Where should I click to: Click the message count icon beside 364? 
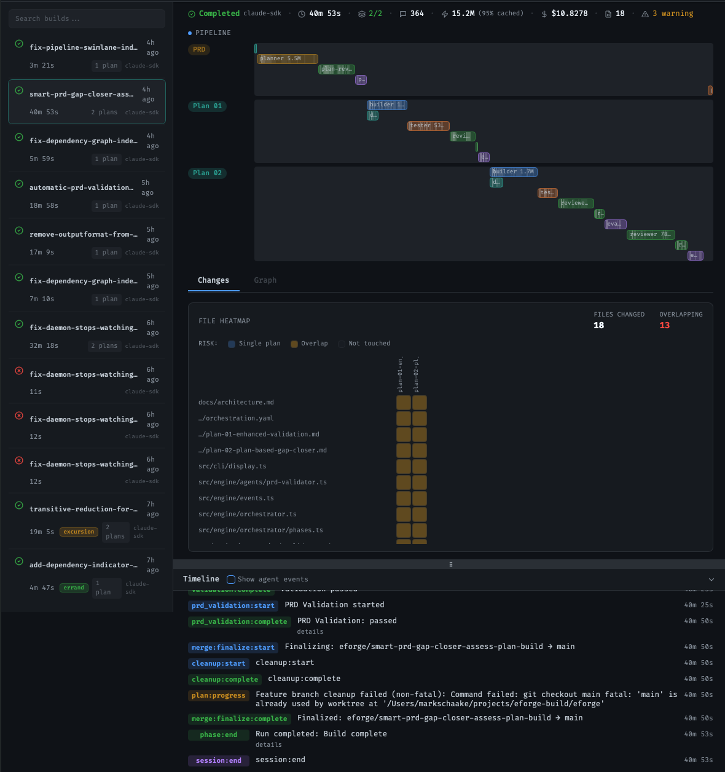point(403,14)
